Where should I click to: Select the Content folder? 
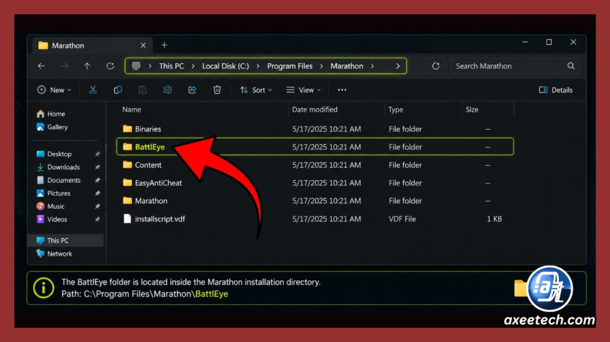pos(315,165)
